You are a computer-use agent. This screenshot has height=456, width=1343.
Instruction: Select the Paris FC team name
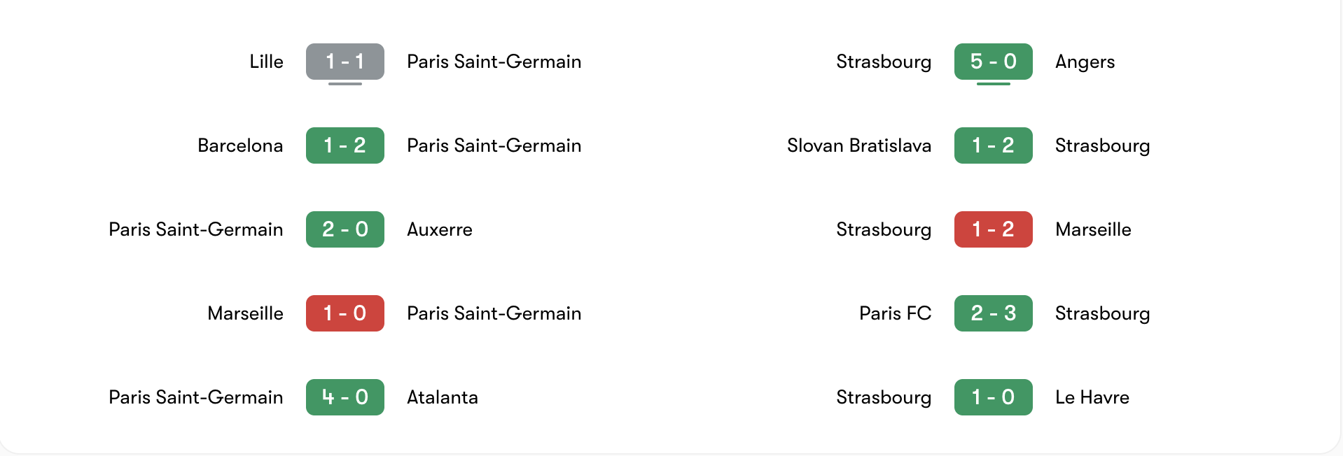coord(895,313)
